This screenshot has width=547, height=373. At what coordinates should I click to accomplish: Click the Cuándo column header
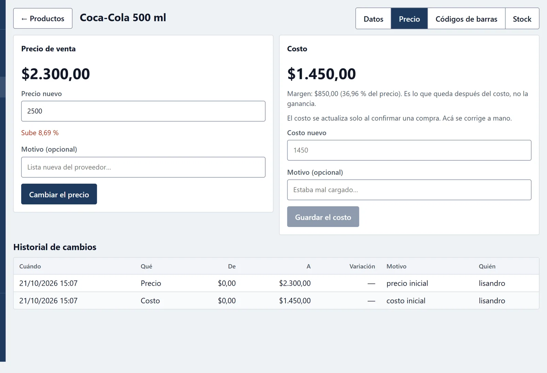(x=30, y=266)
